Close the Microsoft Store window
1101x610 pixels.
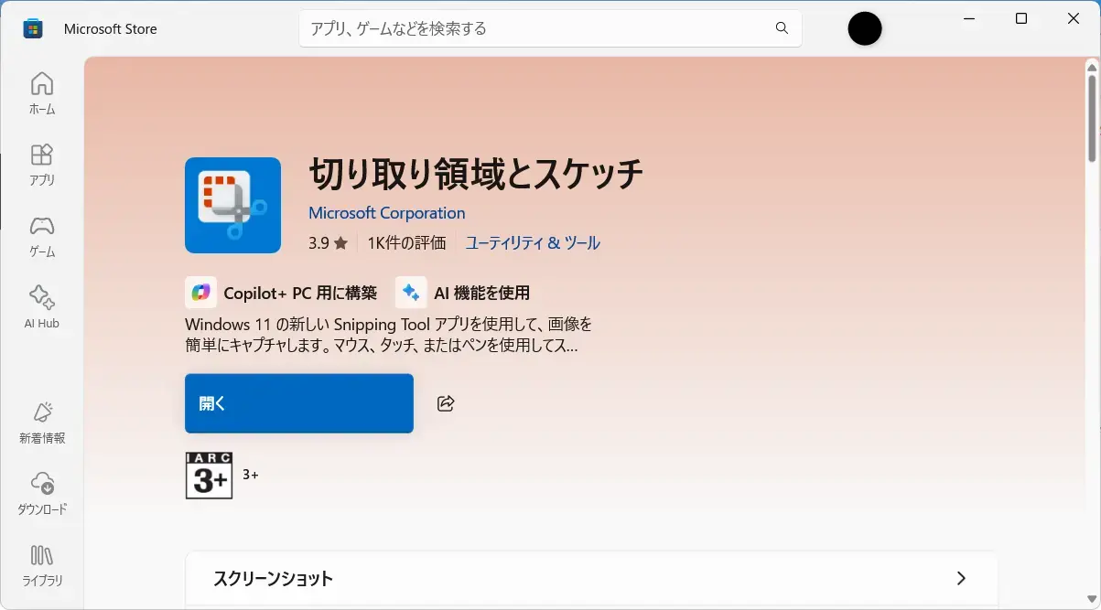(1074, 18)
